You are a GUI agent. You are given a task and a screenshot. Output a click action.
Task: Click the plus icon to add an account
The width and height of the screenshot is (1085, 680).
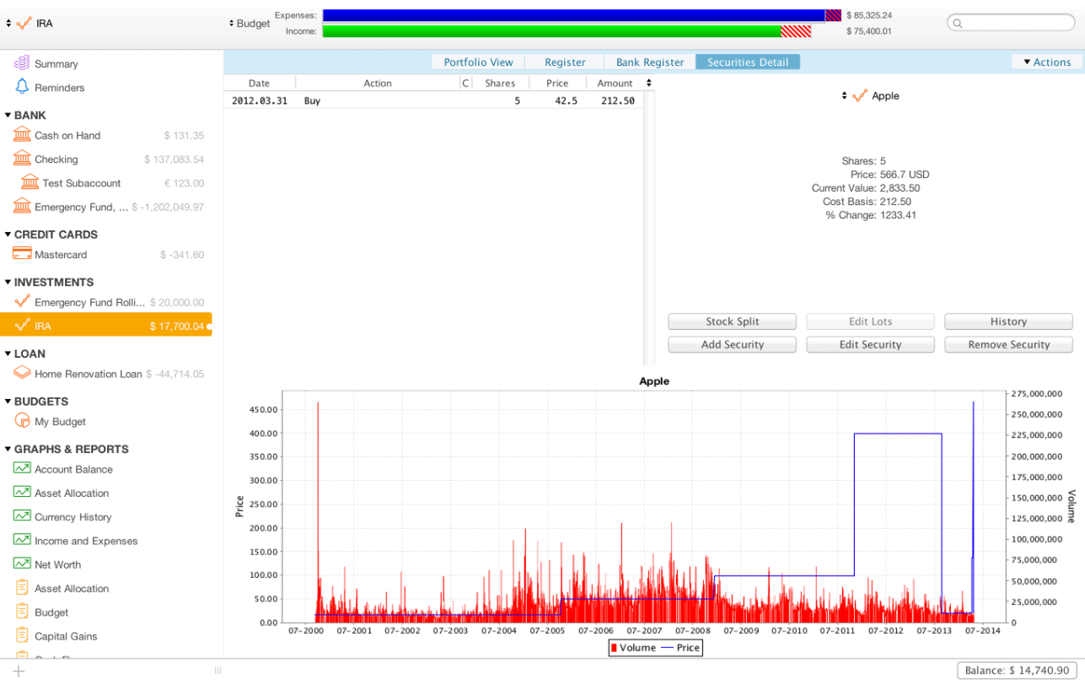(x=19, y=671)
